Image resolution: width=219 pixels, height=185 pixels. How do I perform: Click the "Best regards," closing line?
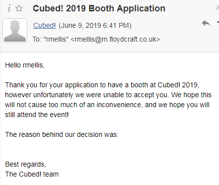pyautogui.click(x=25, y=164)
